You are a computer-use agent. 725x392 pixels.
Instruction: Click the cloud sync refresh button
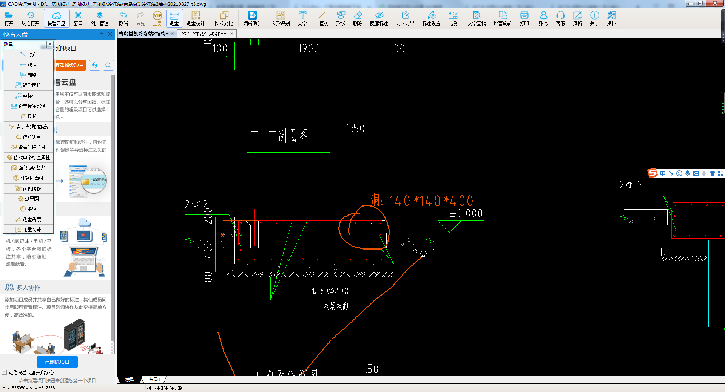pos(95,65)
